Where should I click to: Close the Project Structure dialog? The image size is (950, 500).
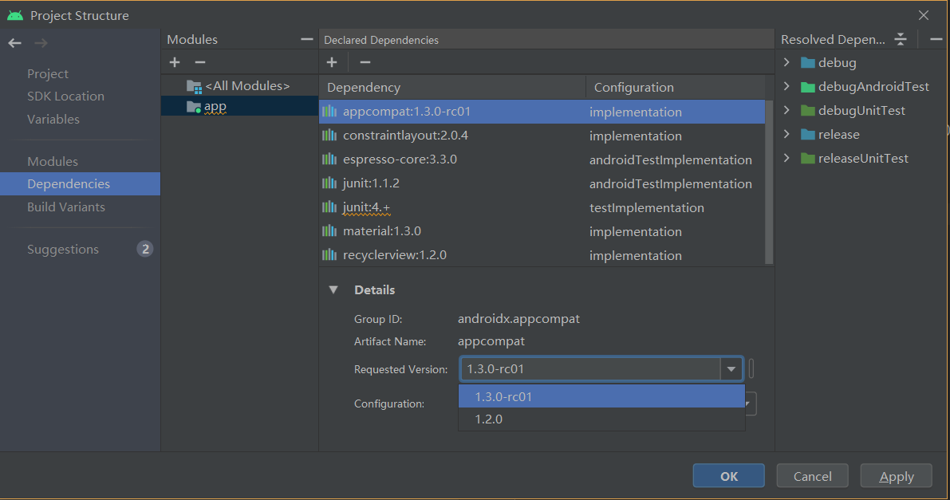coord(924,16)
